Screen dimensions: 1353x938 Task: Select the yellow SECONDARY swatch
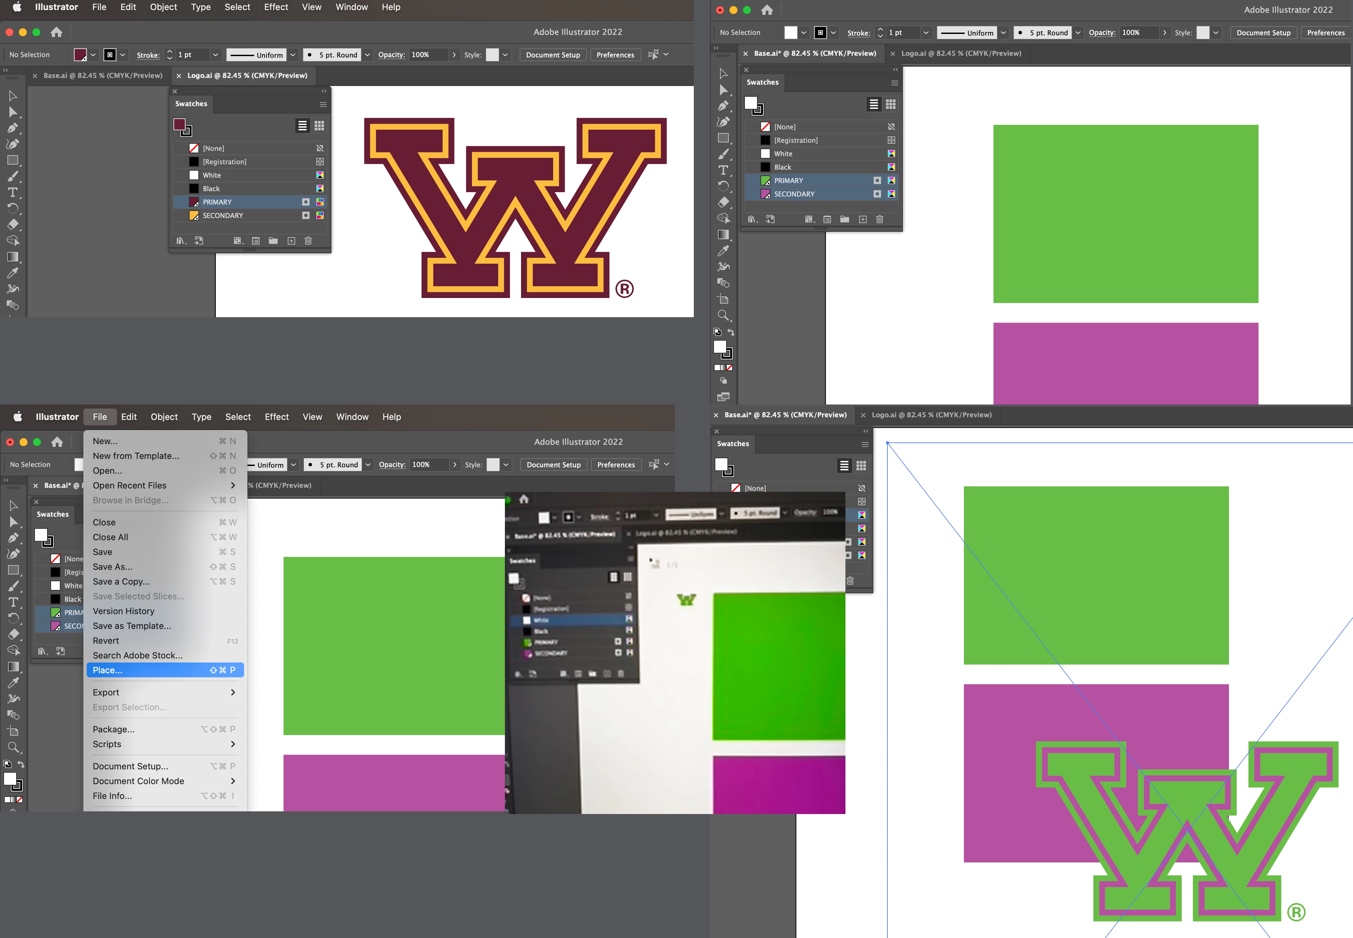[x=223, y=216]
